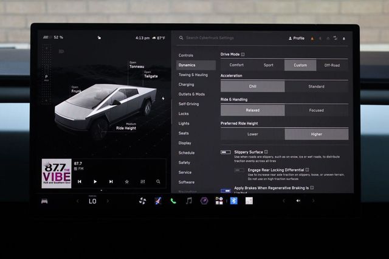
Task: Open the green Phone app
Action: point(173,201)
